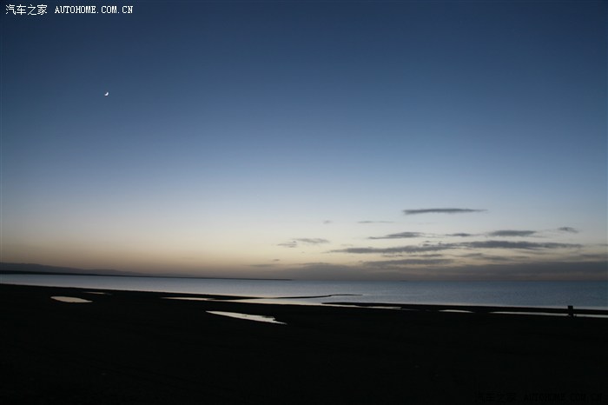This screenshot has height=405, width=608.
Task: Click the crescent moon in the sky
Action: (106, 94)
